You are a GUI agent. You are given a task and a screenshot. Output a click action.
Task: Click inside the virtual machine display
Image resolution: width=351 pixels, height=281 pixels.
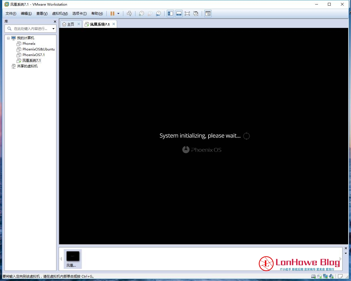203,136
